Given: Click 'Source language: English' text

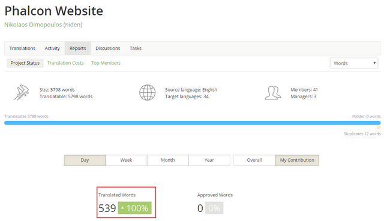Looking at the screenshot, I should pos(191,90).
